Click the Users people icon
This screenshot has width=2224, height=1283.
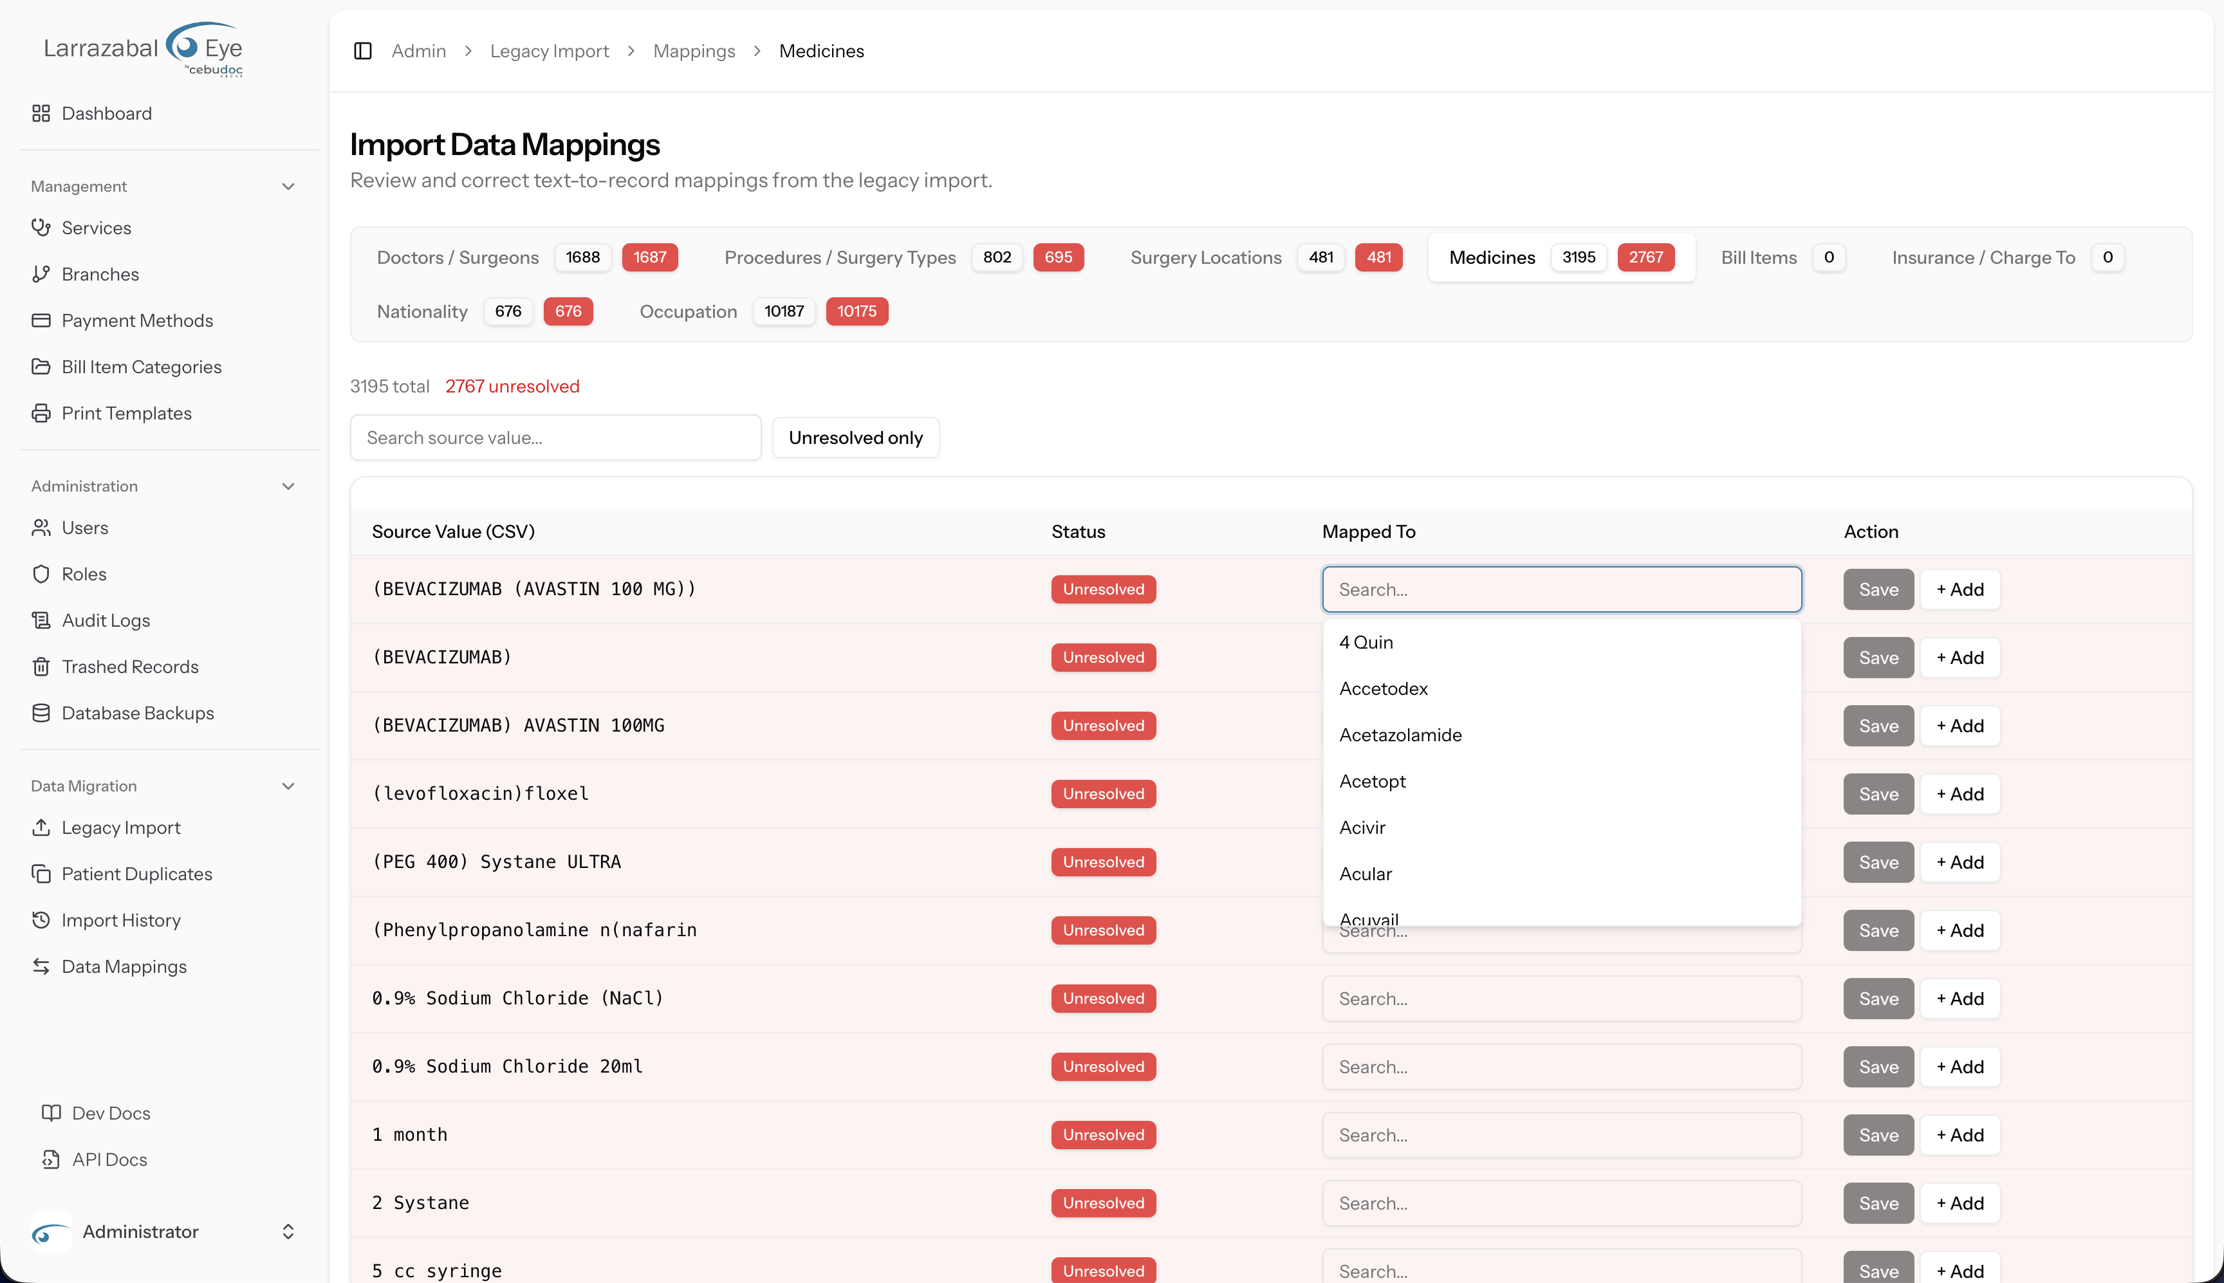[41, 528]
